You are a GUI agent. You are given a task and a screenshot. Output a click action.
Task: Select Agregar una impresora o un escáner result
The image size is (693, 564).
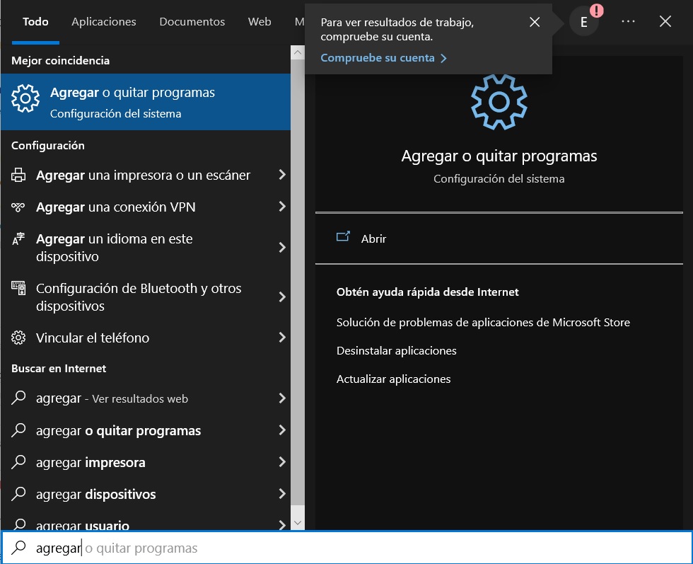(146, 175)
